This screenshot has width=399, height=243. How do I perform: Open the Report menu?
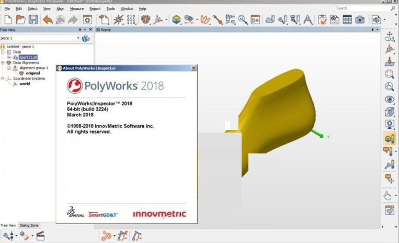coord(95,9)
